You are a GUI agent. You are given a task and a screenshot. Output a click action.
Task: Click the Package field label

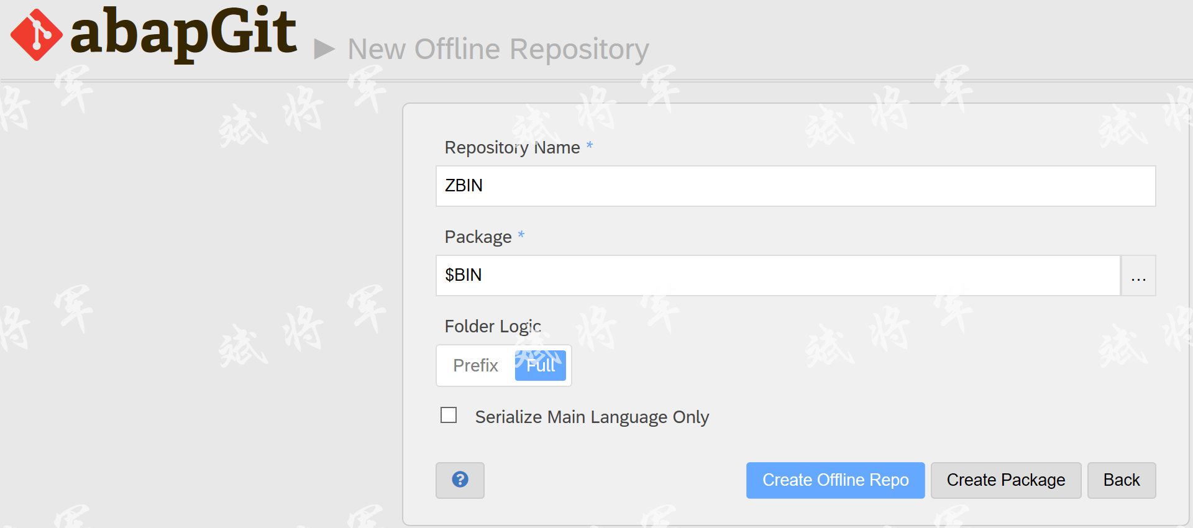point(478,237)
